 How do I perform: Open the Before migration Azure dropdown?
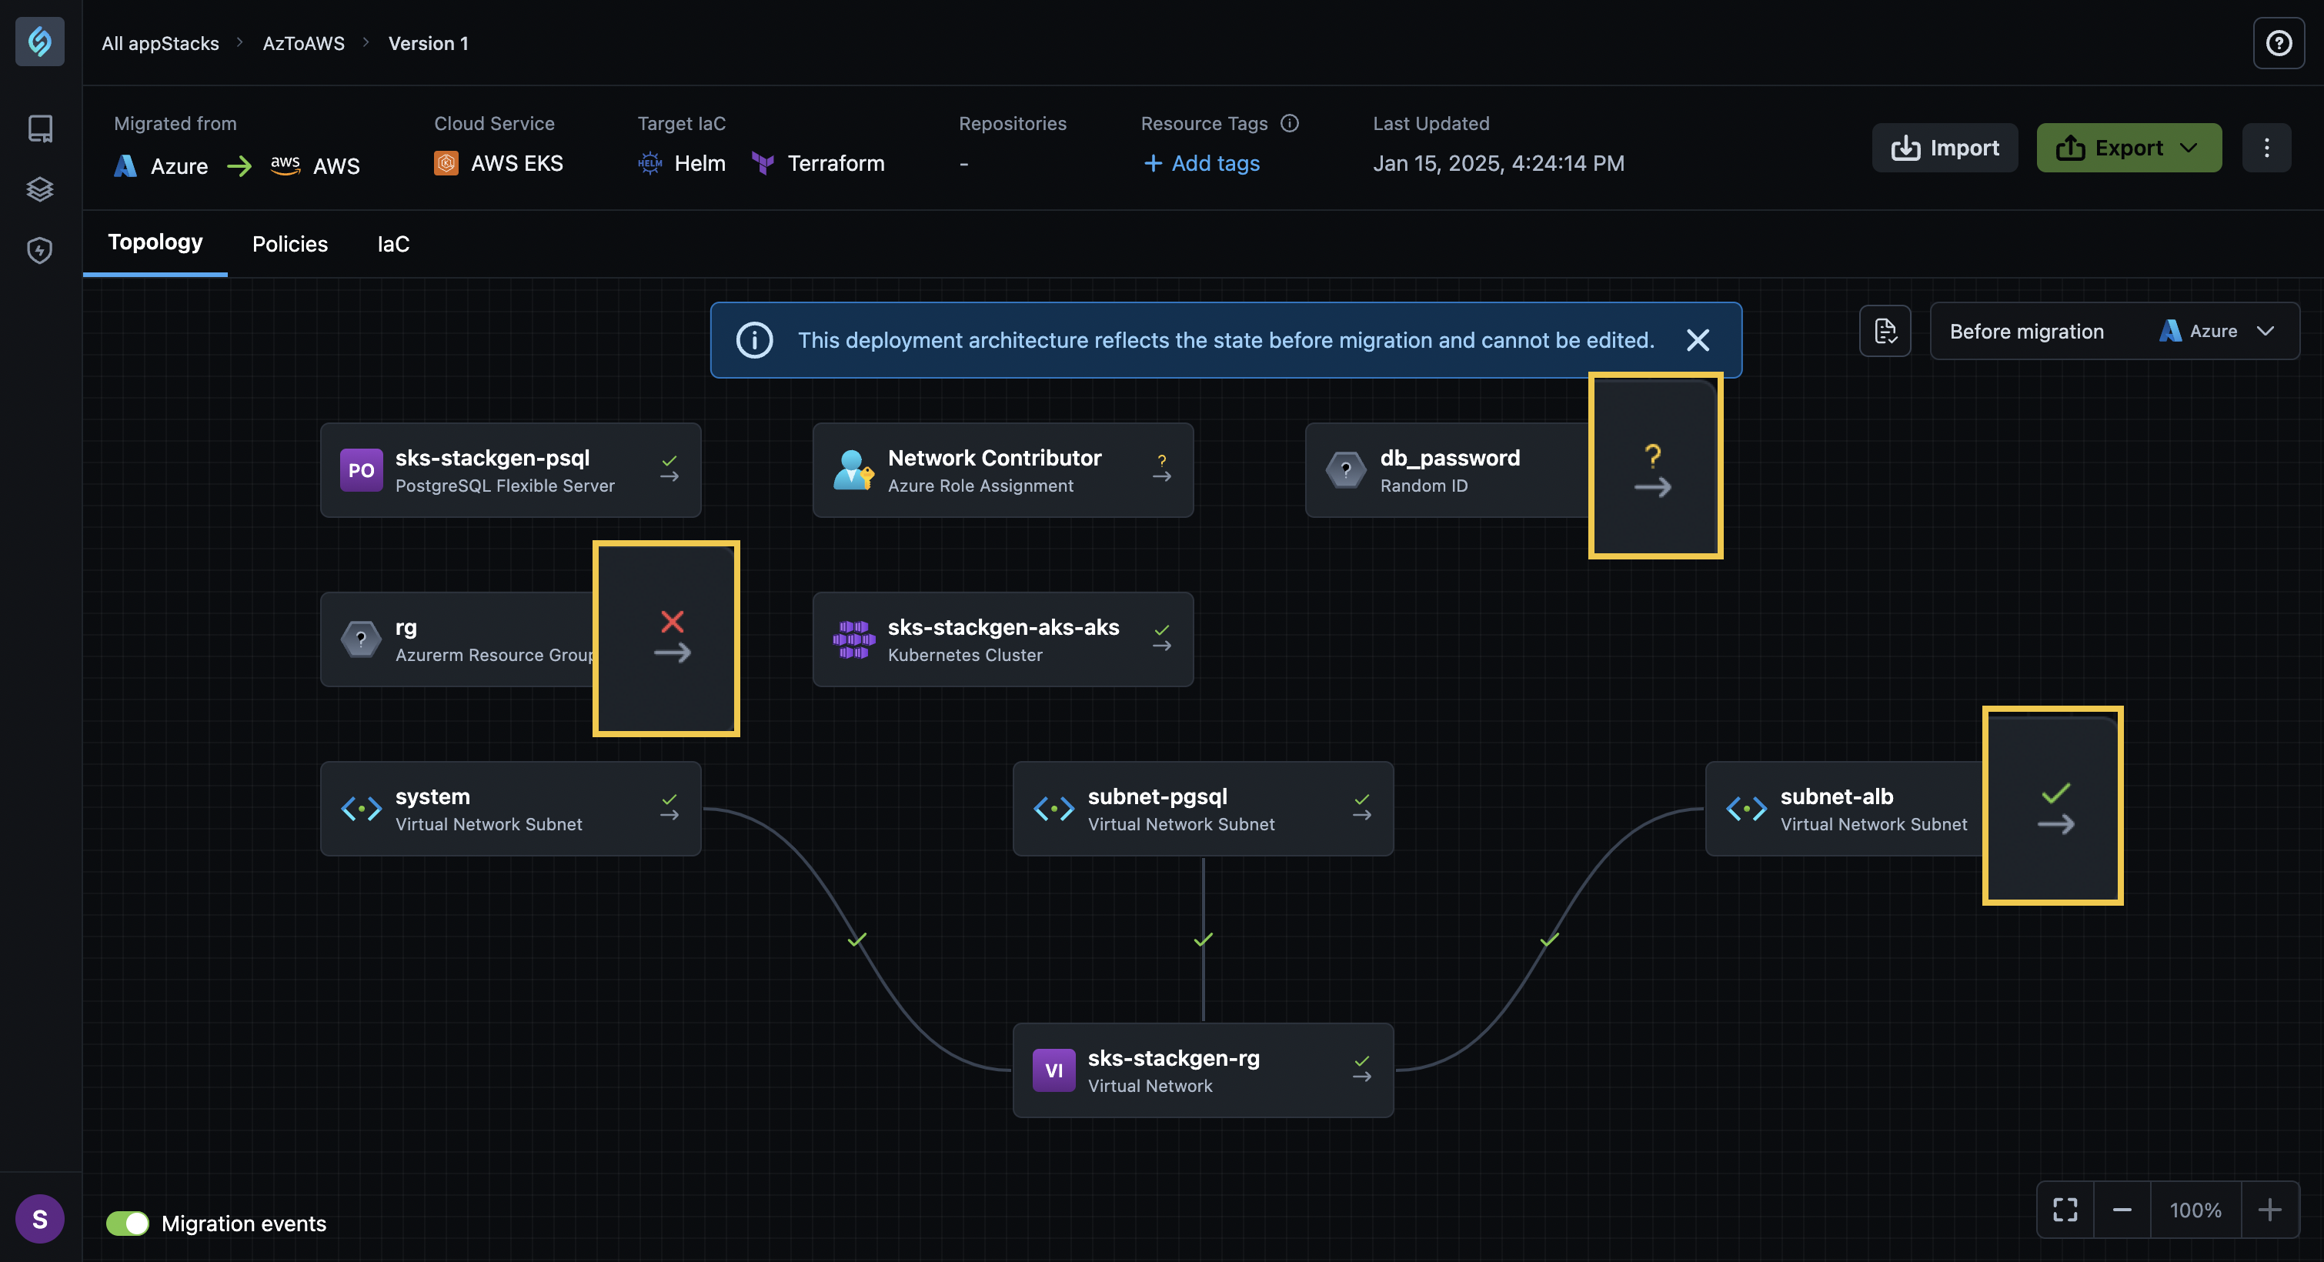click(x=2114, y=331)
